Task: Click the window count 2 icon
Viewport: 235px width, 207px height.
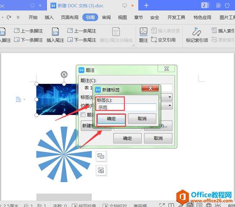Action: [x=204, y=5]
